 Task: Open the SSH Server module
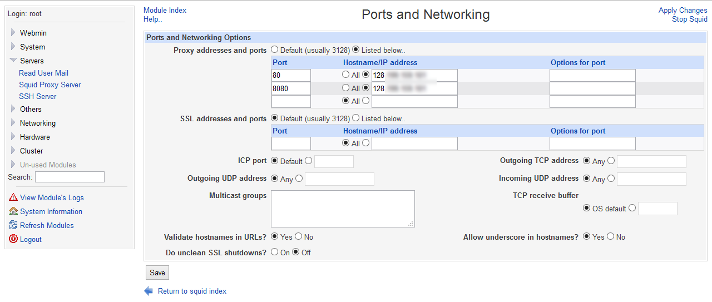(37, 96)
